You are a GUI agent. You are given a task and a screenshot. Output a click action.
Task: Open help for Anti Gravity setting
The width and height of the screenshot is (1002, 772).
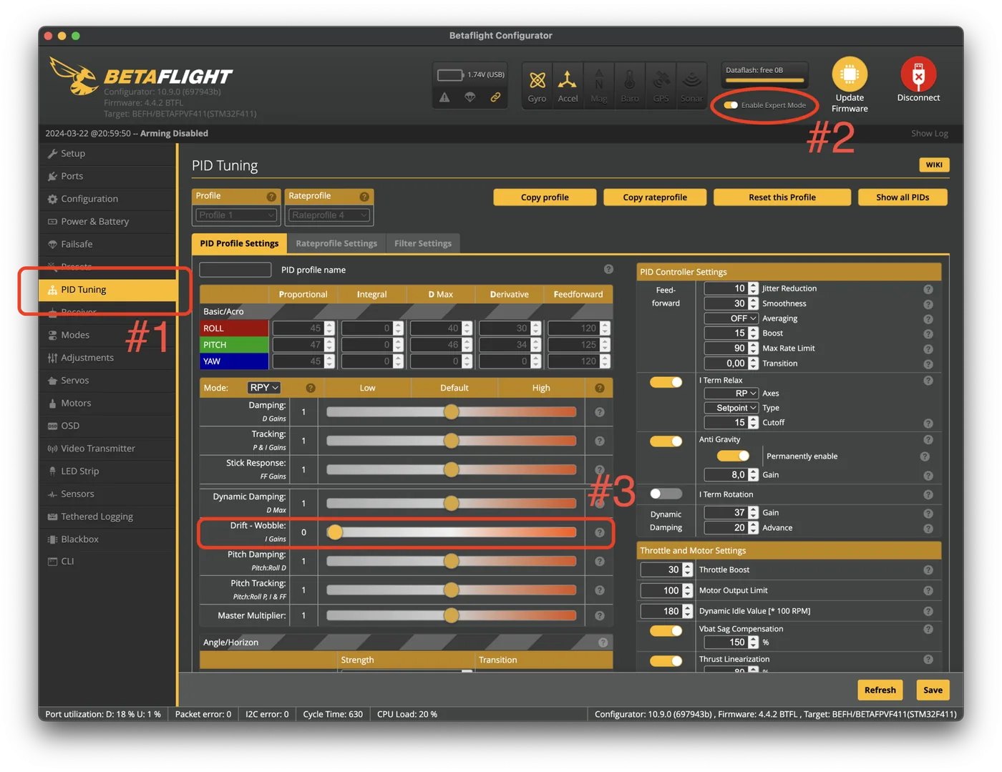[928, 440]
